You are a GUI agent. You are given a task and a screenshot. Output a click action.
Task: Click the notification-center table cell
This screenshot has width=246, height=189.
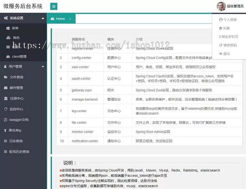(85, 141)
